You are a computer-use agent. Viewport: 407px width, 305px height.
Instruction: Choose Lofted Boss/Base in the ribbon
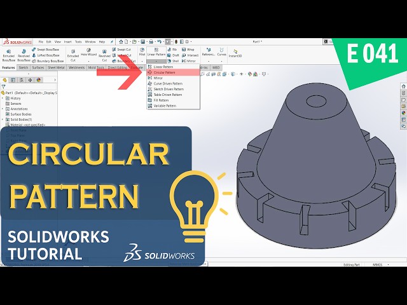click(45, 55)
